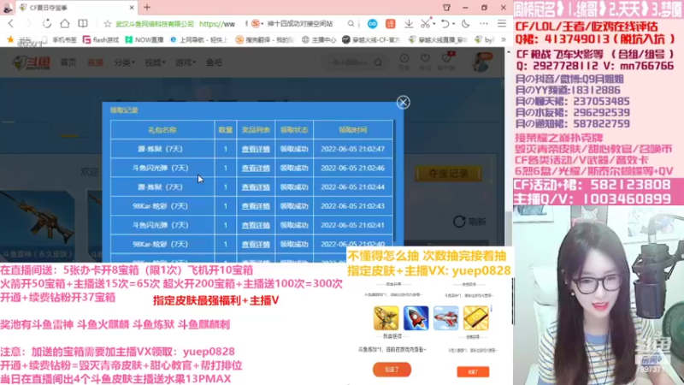Image resolution: width=684 pixels, height=385 pixels.
Task: Click the gold star bookmarks icon
Action: 10,39
